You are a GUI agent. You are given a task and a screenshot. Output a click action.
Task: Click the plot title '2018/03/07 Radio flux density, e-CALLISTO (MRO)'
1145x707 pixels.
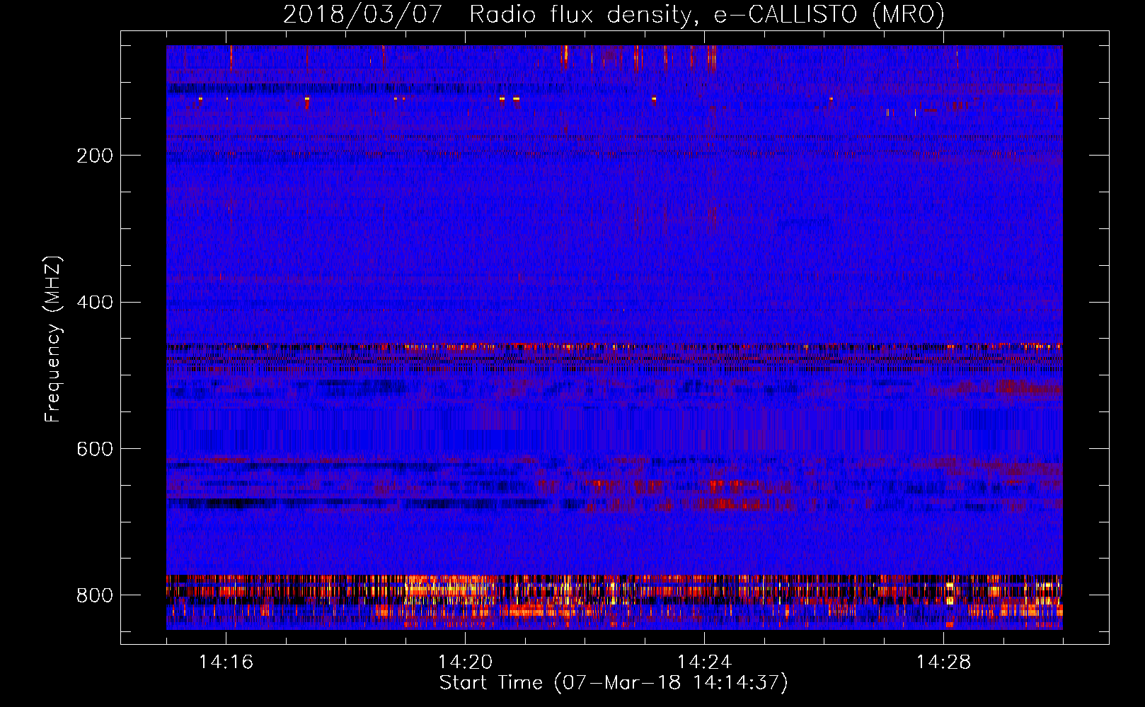[614, 14]
